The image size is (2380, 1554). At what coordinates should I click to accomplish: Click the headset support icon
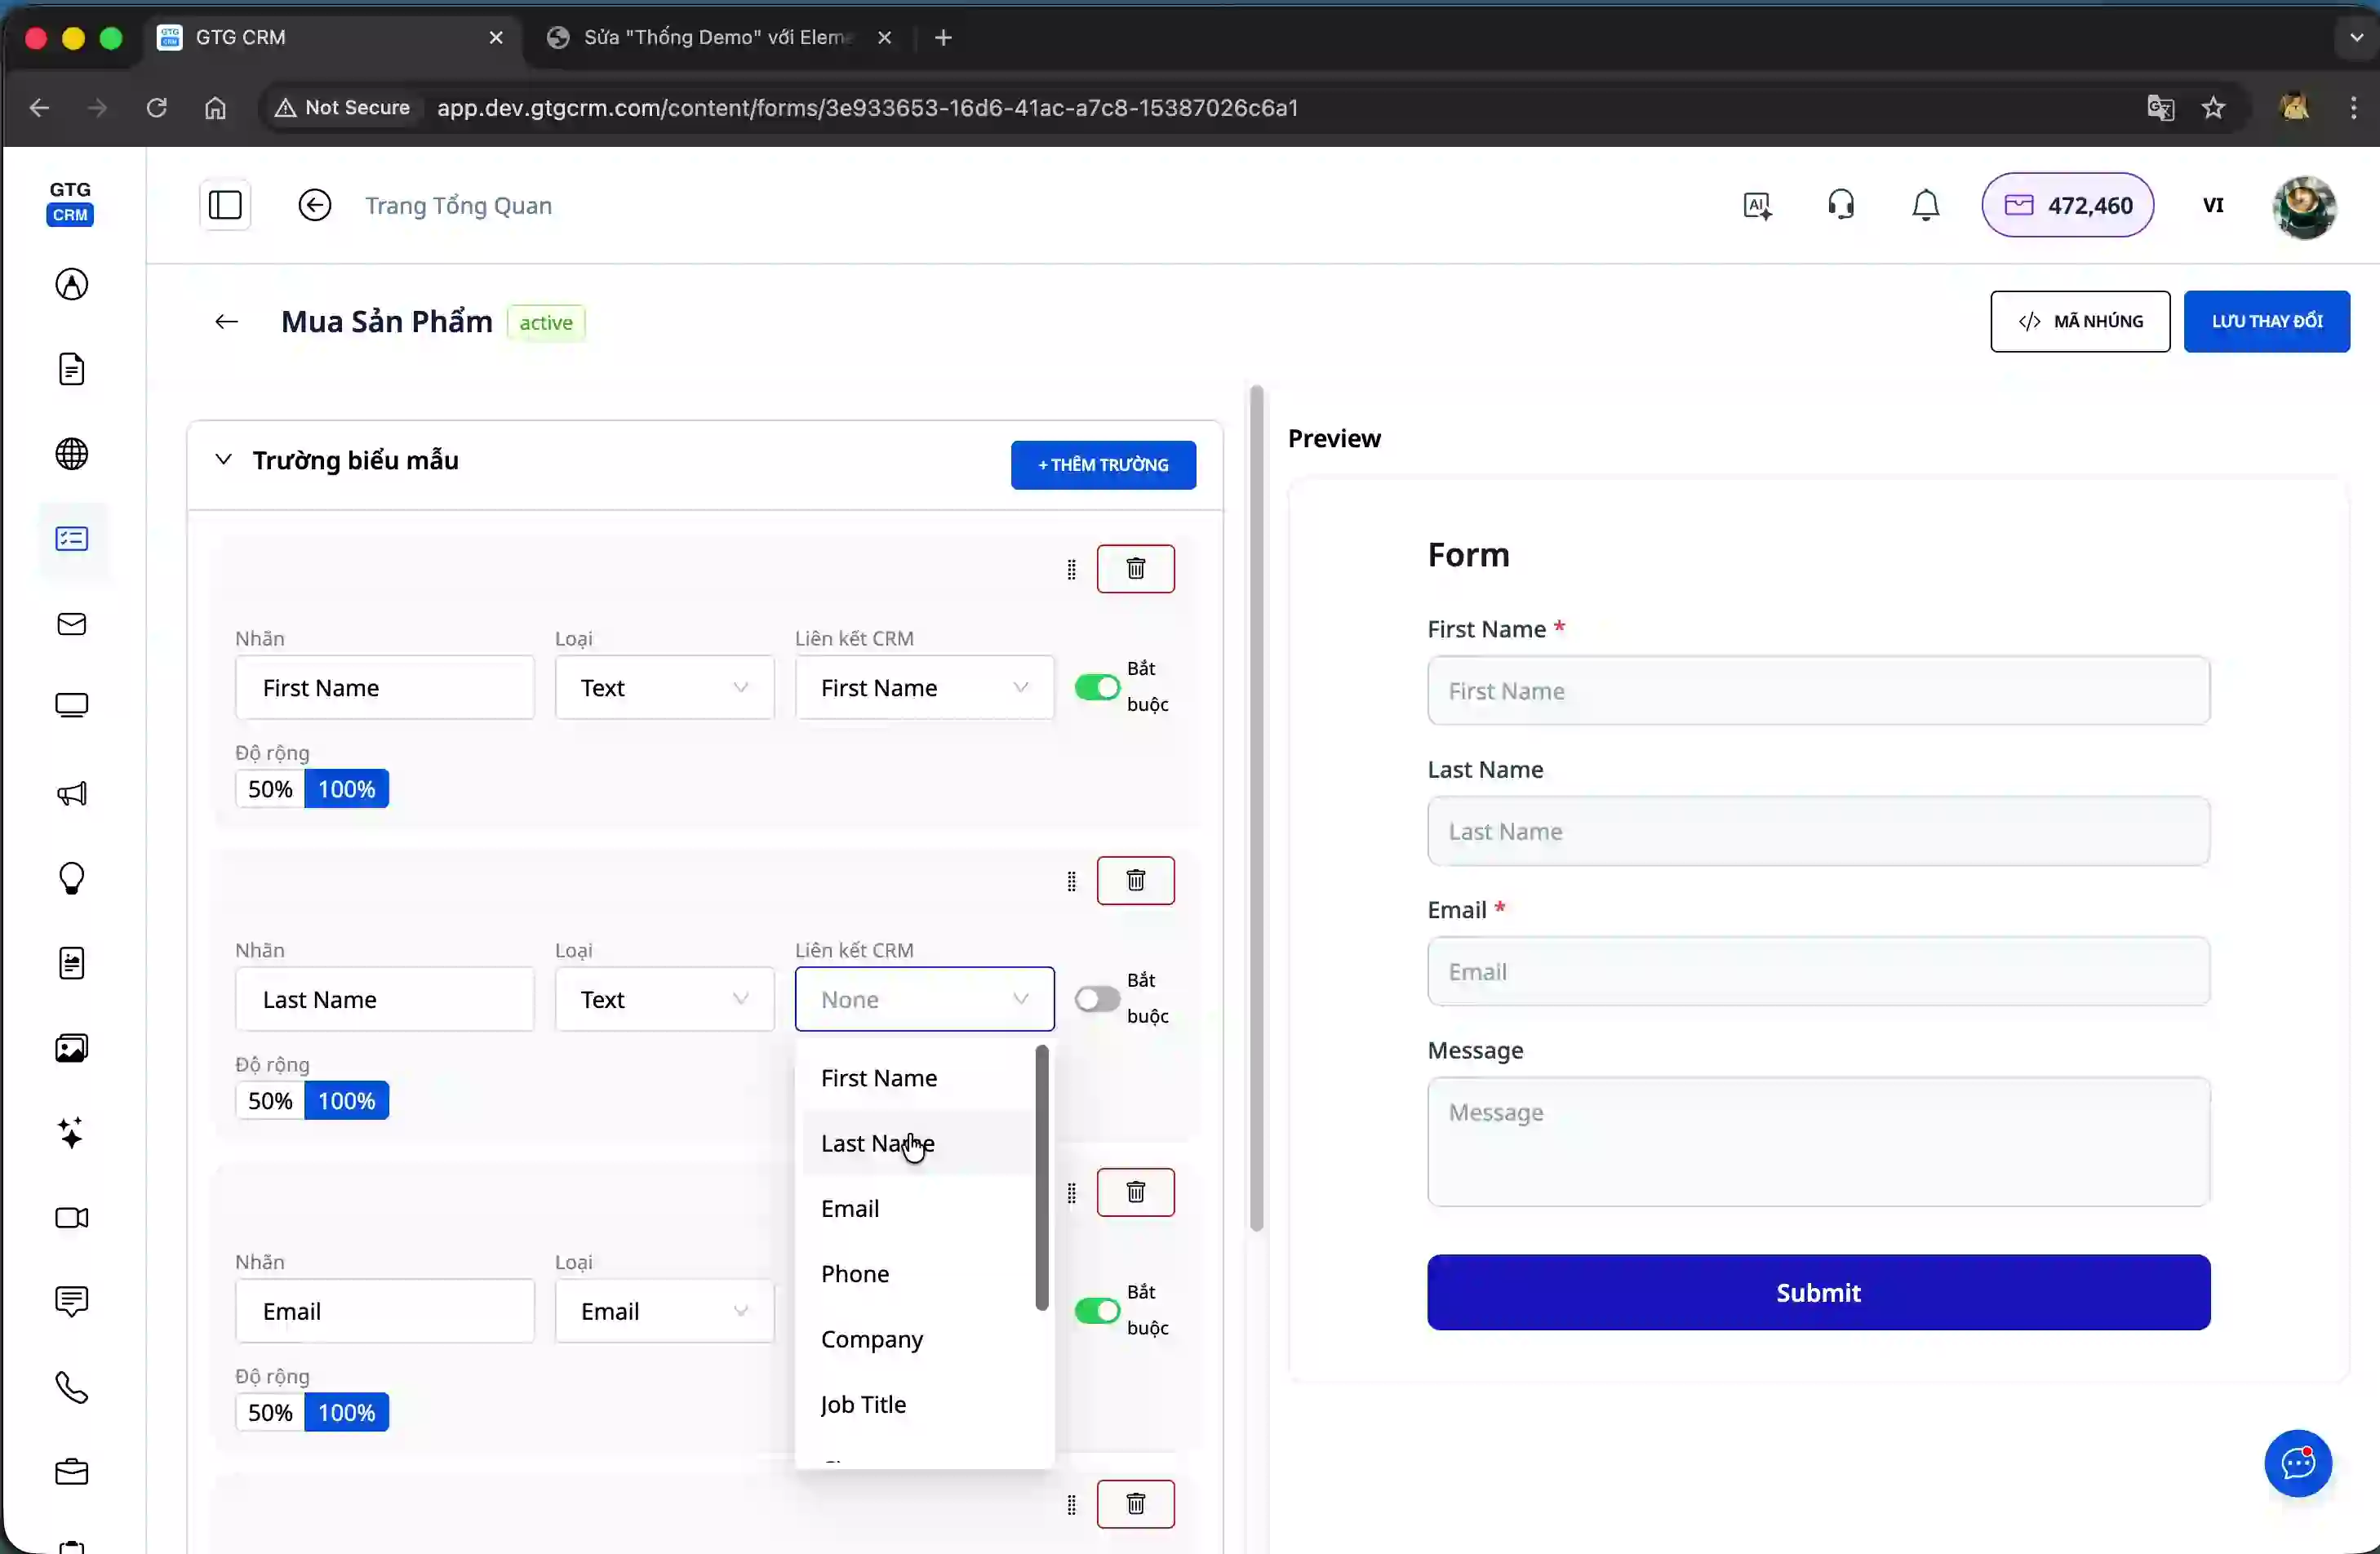coord(1840,206)
